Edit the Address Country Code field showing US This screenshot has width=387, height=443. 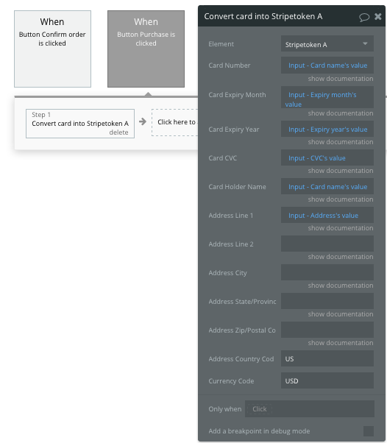point(327,358)
